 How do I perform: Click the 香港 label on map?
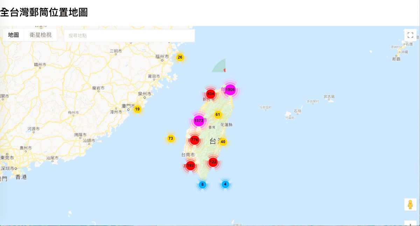[x=21, y=177]
